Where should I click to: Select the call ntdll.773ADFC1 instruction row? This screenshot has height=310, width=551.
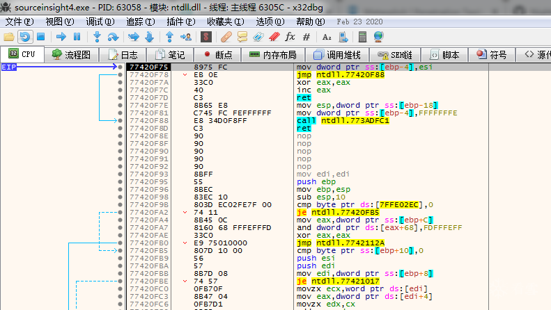click(x=307, y=121)
